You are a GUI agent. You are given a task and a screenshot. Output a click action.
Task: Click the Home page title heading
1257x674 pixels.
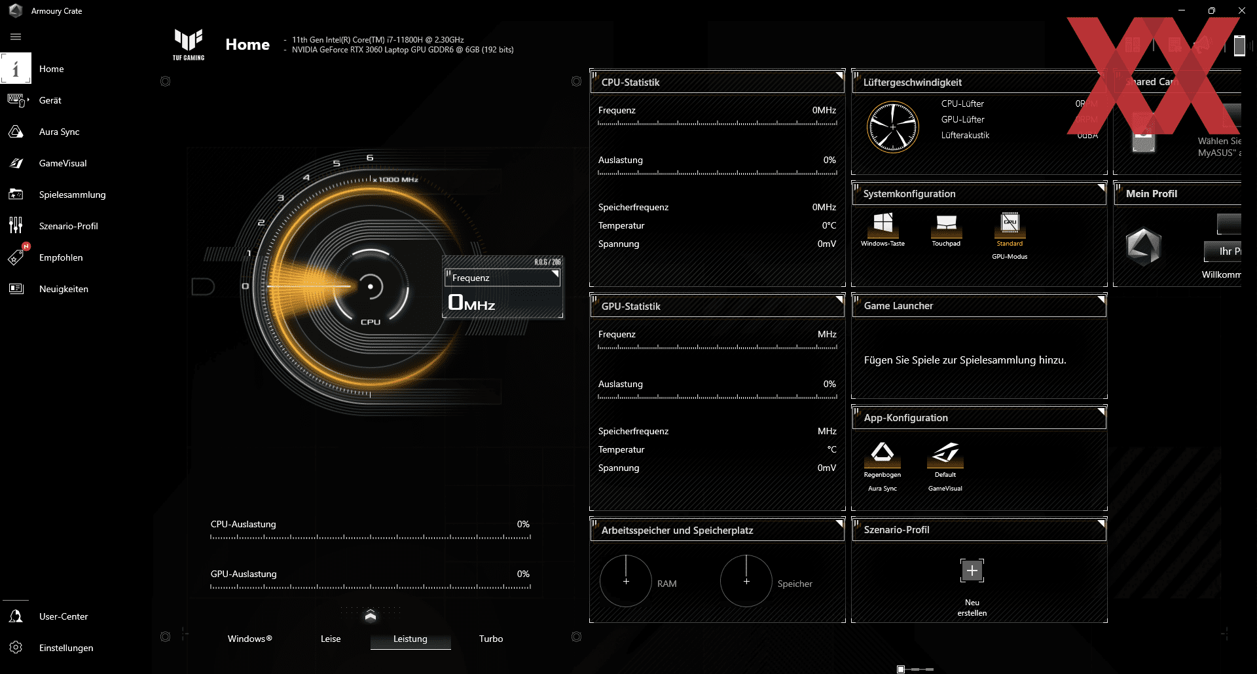pyautogui.click(x=247, y=45)
